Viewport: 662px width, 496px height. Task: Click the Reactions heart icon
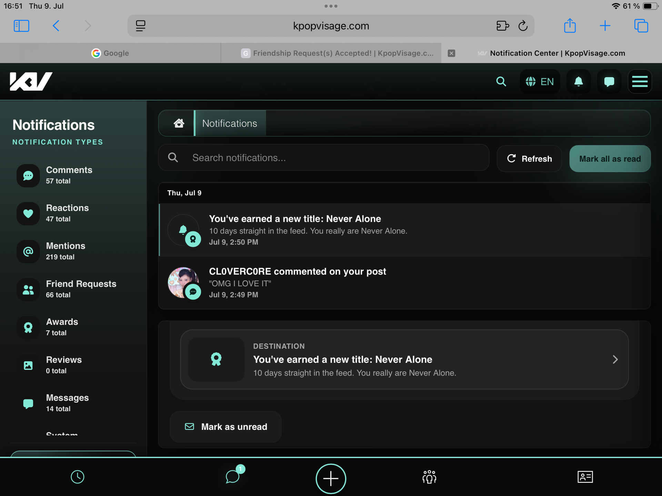tap(28, 214)
